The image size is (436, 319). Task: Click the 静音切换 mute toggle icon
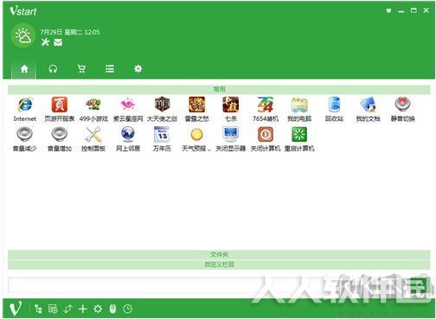[x=402, y=105]
